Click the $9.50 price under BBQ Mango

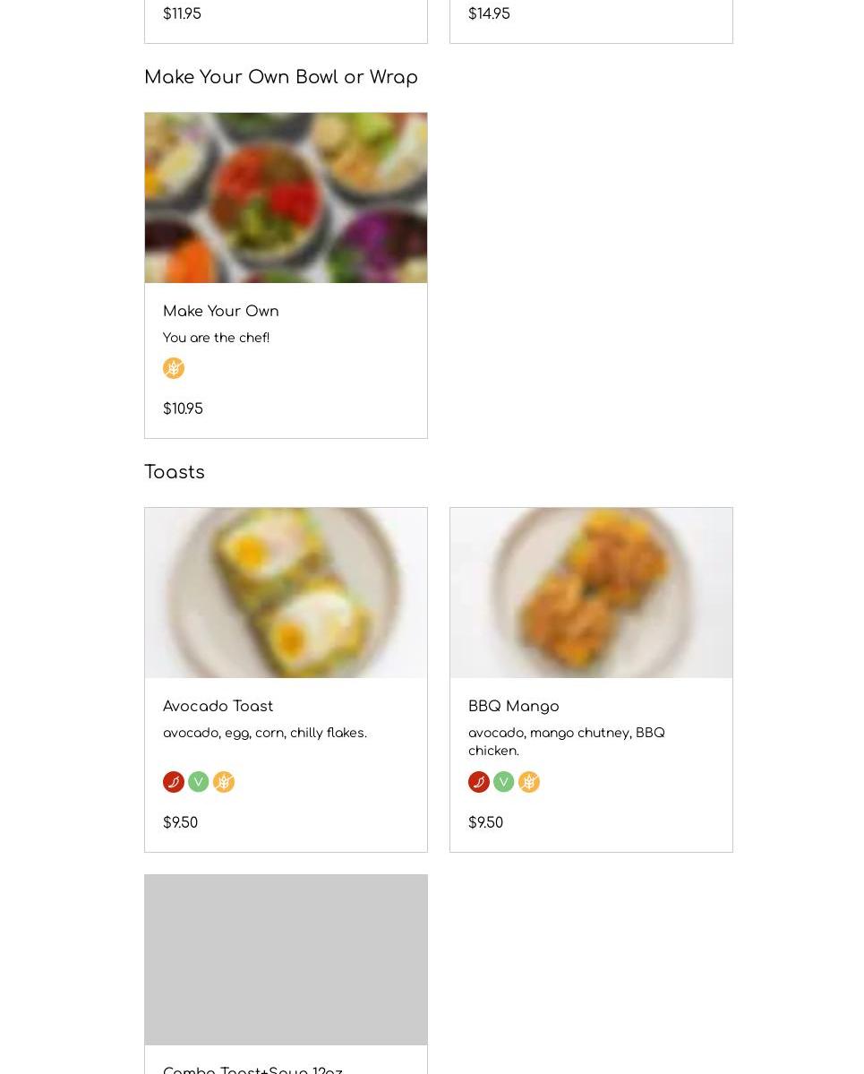485,823
